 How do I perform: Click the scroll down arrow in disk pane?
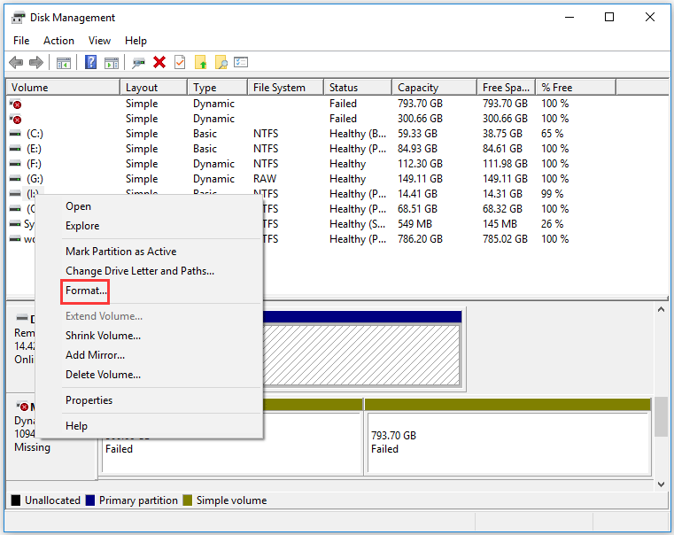coord(661,484)
